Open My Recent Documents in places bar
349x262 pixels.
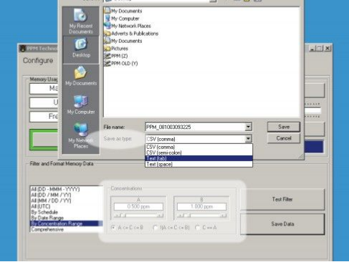click(x=81, y=21)
